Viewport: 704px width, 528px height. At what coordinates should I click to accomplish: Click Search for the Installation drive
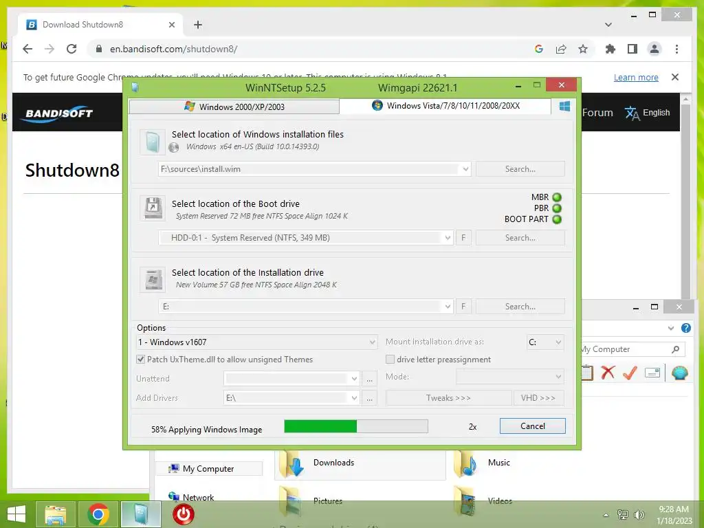point(520,306)
